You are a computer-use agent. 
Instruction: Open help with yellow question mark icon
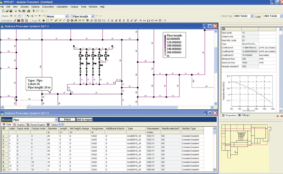click(x=34, y=11)
